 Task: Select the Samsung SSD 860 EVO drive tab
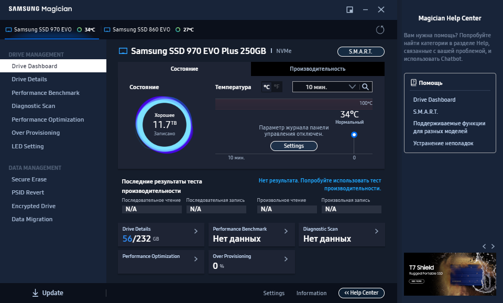tap(140, 30)
